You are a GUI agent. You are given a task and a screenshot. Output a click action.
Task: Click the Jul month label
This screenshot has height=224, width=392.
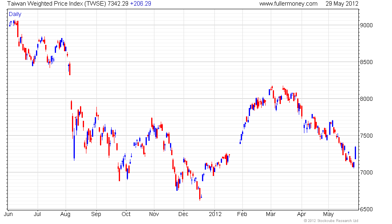pos(37,214)
